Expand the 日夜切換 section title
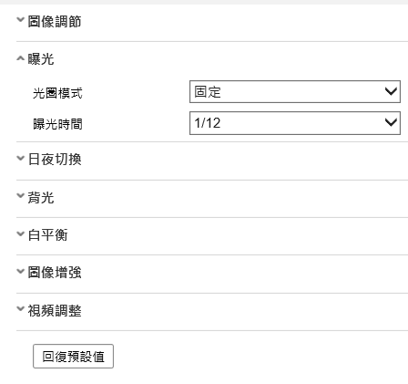The width and height of the screenshot is (408, 384). (x=55, y=160)
